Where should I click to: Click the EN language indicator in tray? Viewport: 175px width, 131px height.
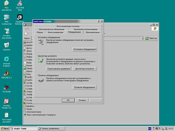[x=150, y=129]
